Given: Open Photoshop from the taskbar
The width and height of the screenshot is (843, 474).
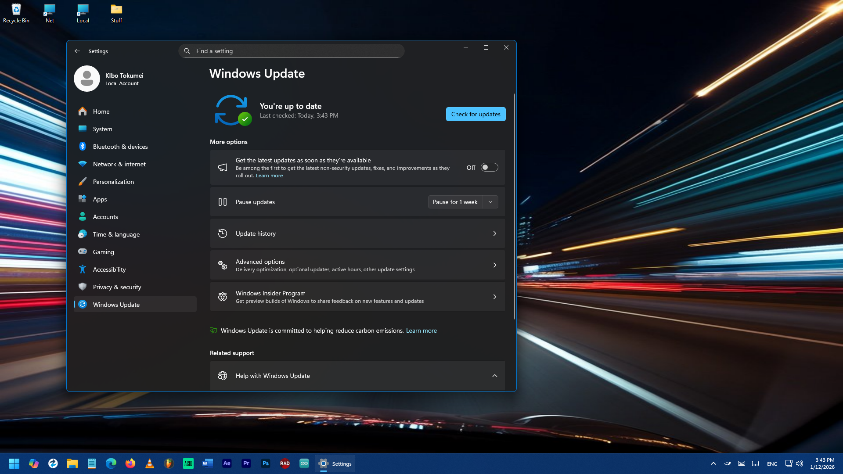Looking at the screenshot, I should [265, 463].
